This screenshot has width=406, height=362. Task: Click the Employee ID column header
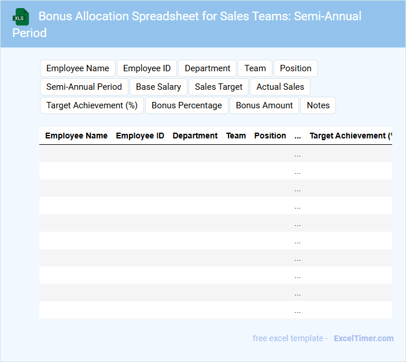pos(140,136)
